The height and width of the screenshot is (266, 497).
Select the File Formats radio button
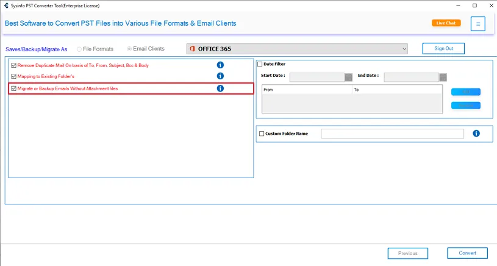79,49
